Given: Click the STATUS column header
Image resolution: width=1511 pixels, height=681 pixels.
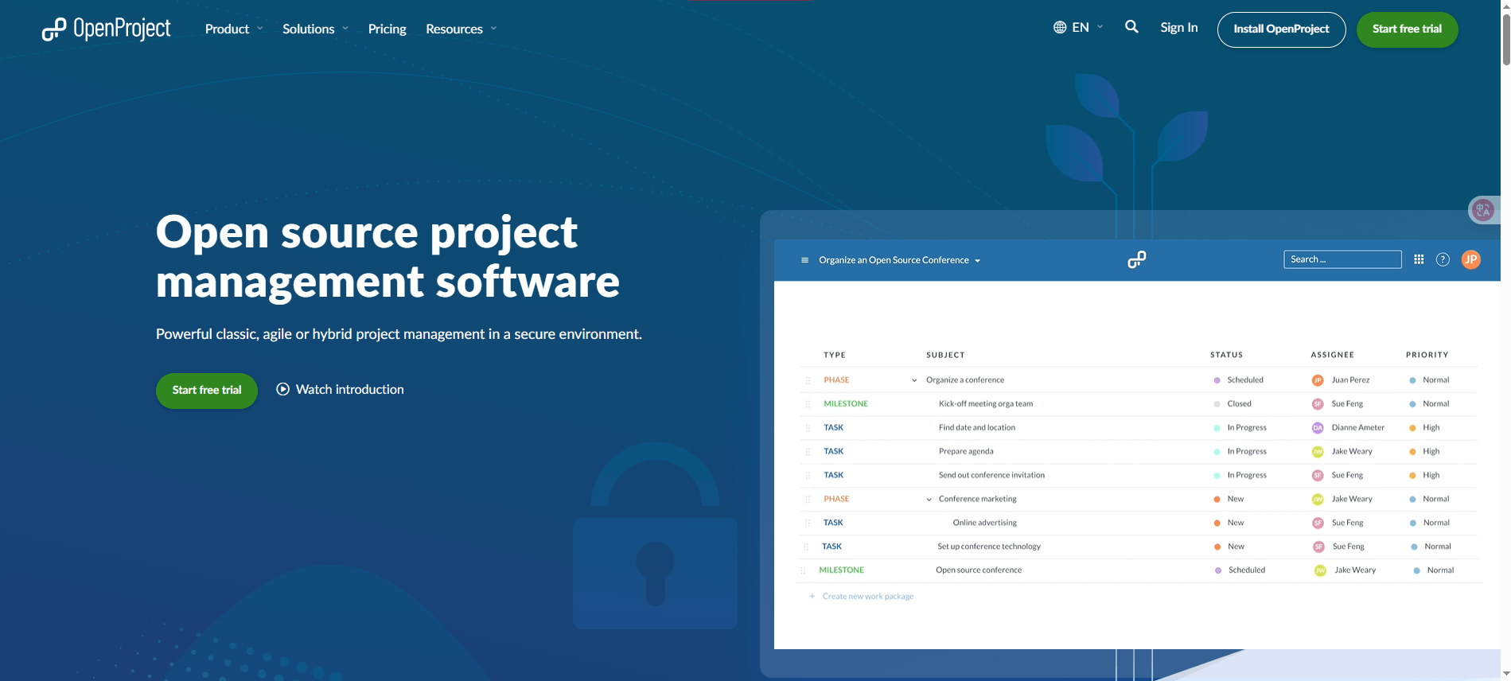Looking at the screenshot, I should tap(1226, 355).
